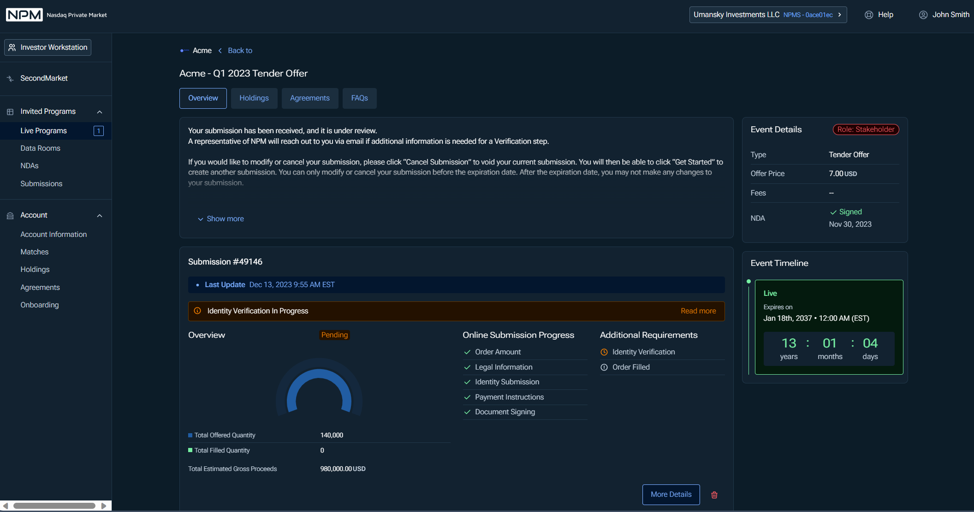Click the checkmark next to Order Amount
Screen dimensions: 974x512
tap(467, 352)
